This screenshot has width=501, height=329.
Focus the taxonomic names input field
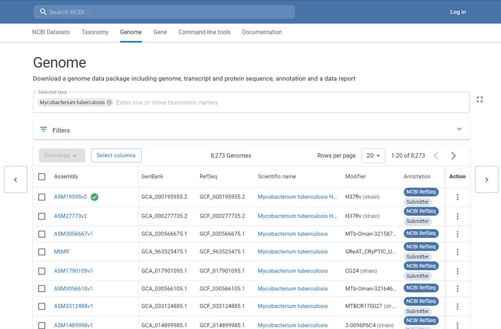point(290,103)
